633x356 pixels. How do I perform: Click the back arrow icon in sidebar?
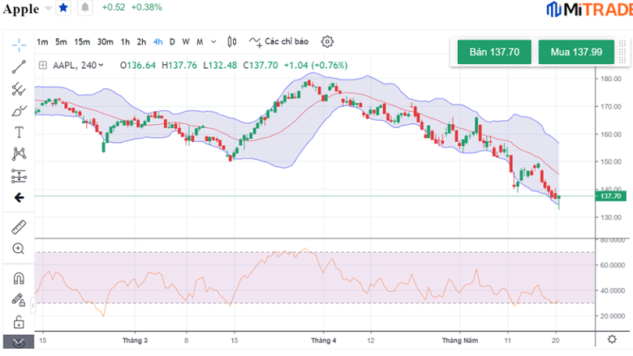(x=19, y=198)
